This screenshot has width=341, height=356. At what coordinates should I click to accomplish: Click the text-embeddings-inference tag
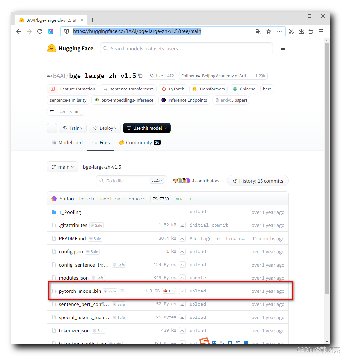click(x=124, y=100)
